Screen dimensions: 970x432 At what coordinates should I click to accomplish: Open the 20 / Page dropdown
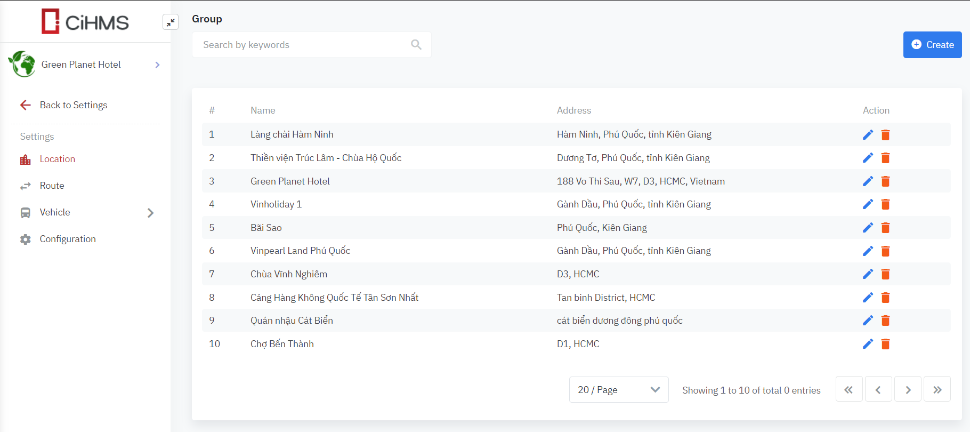click(618, 390)
